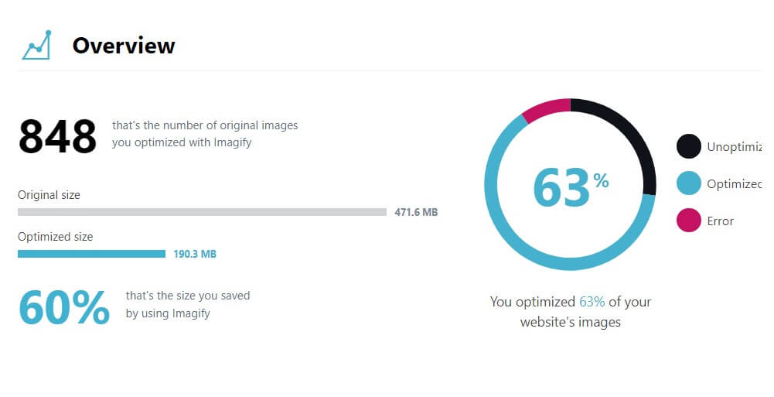Viewport: 774px width, 397px height.
Task: Click the 471.6 MB size value
Action: click(416, 212)
